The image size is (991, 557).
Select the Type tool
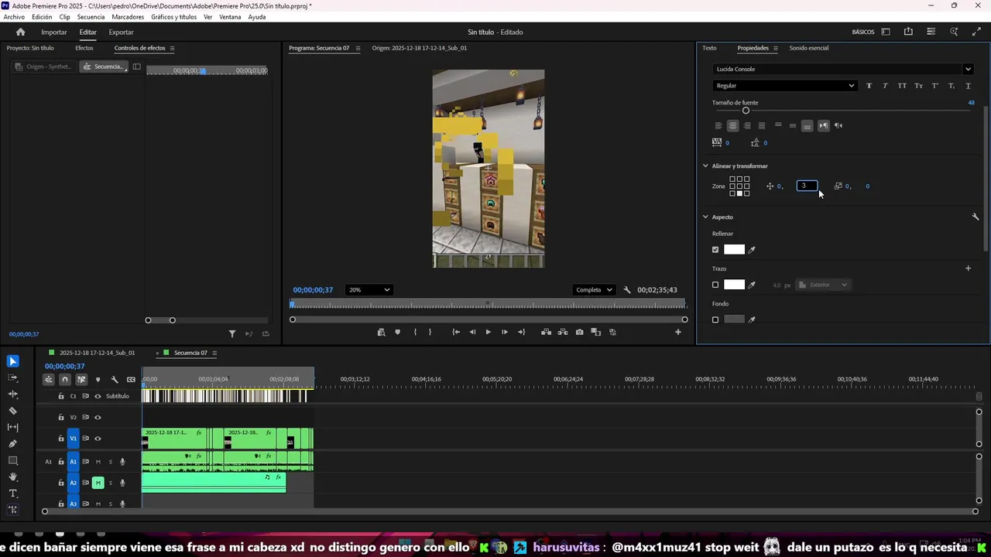13,494
